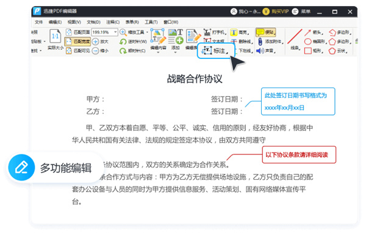Select the 椭圆形 ellipse shape tool

(x=308, y=42)
